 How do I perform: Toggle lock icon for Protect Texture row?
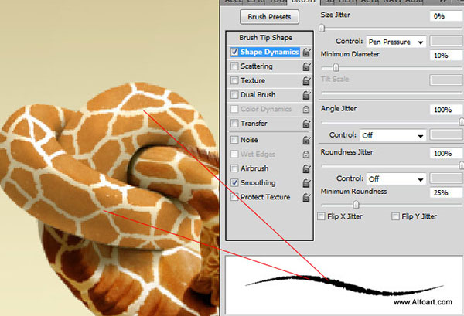click(306, 197)
